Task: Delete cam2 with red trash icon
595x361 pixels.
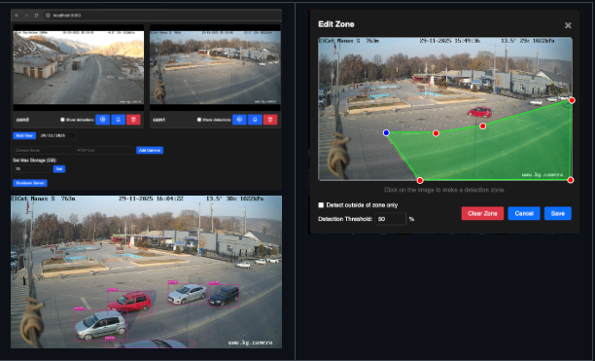Action: (x=133, y=120)
